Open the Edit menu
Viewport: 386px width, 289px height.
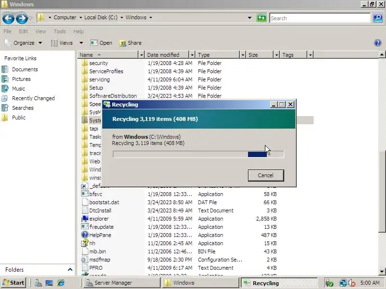tap(23, 31)
